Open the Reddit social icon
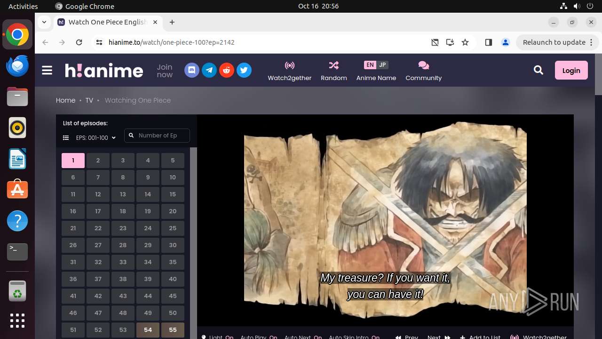This screenshot has height=339, width=602. 227,70
